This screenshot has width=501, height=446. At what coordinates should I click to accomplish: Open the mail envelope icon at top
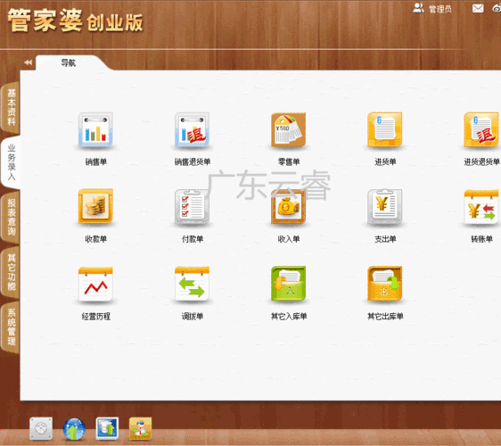(478, 8)
